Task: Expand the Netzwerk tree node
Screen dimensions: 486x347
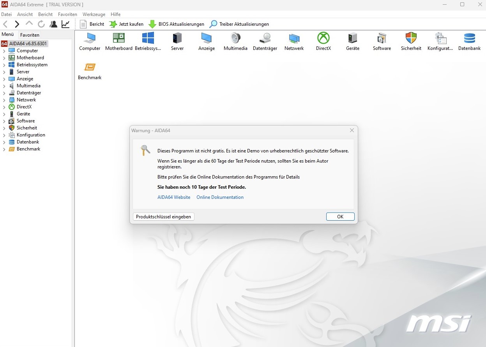Action: [x=4, y=100]
